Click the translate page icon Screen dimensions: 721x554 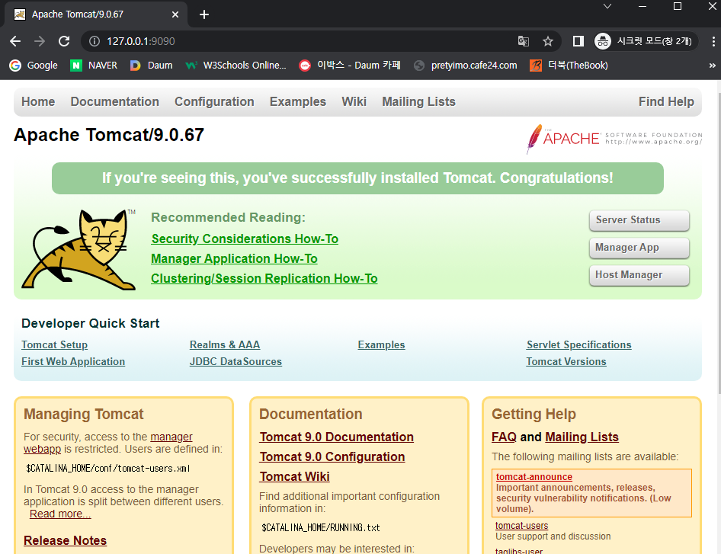pos(524,41)
